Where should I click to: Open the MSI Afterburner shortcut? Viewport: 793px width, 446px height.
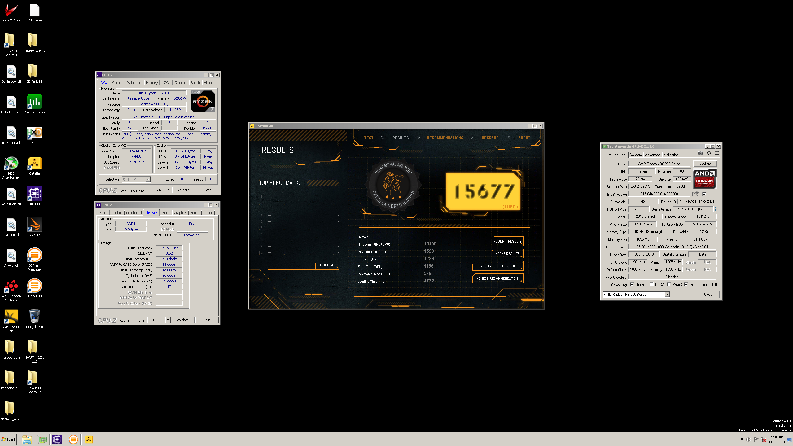pyautogui.click(x=11, y=168)
